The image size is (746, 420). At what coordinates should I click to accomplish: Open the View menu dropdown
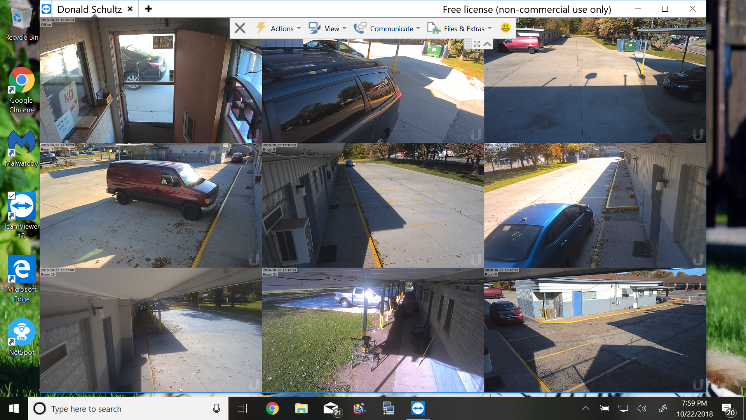(332, 28)
